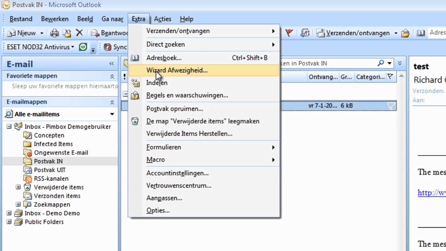Click the Zoeken in Postvak IN search box
Viewport: 446px width, 251px height.
click(x=328, y=63)
